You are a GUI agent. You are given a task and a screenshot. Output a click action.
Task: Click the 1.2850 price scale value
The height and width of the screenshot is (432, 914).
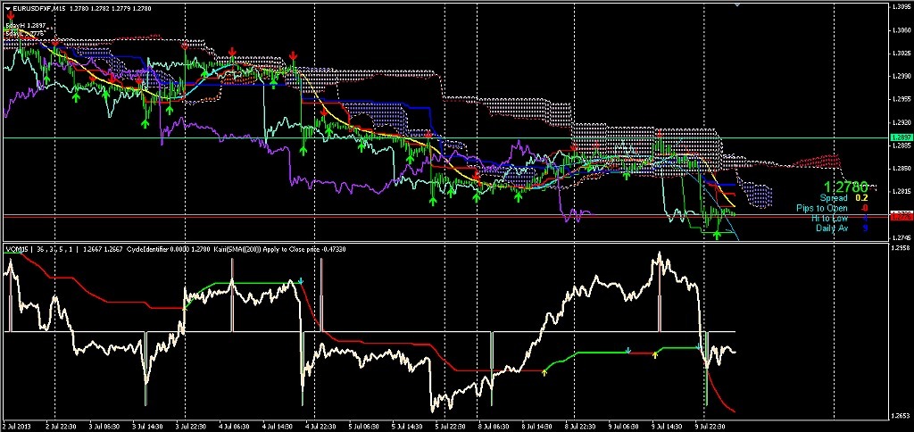[x=902, y=169]
